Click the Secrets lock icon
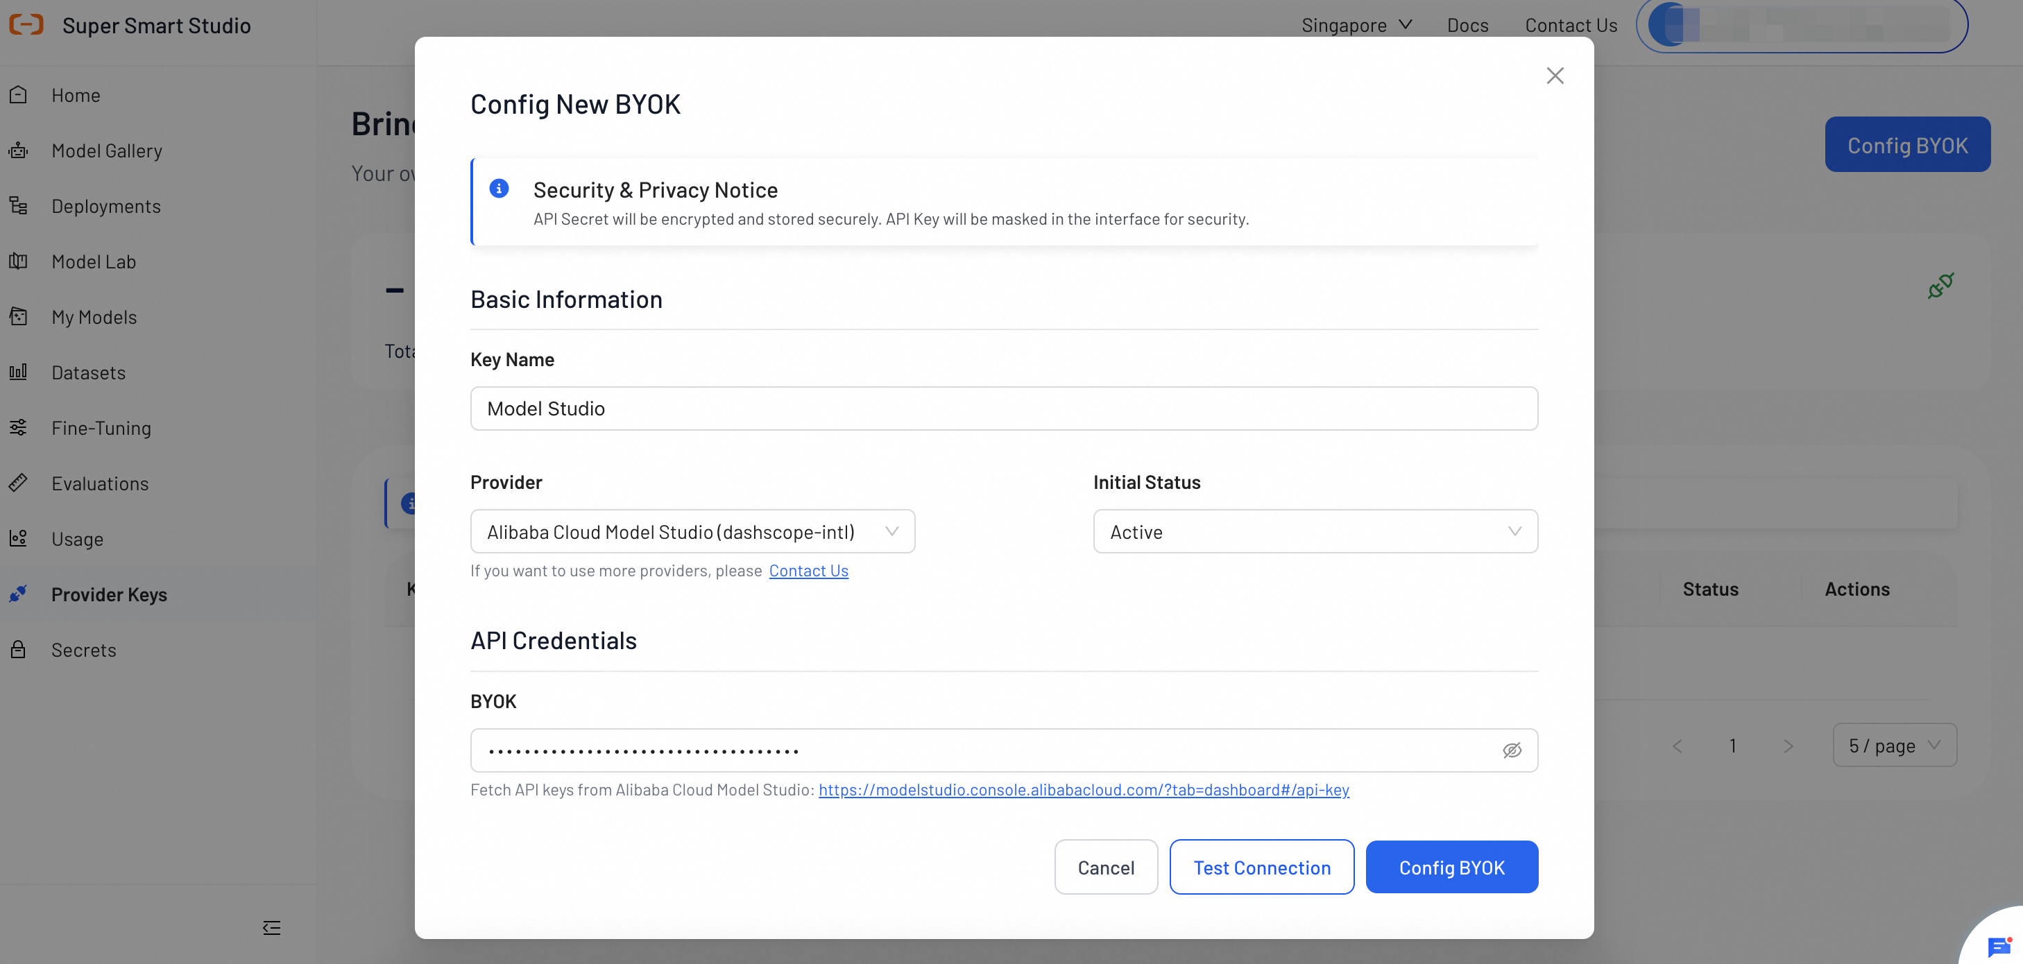The image size is (2023, 964). click(18, 649)
